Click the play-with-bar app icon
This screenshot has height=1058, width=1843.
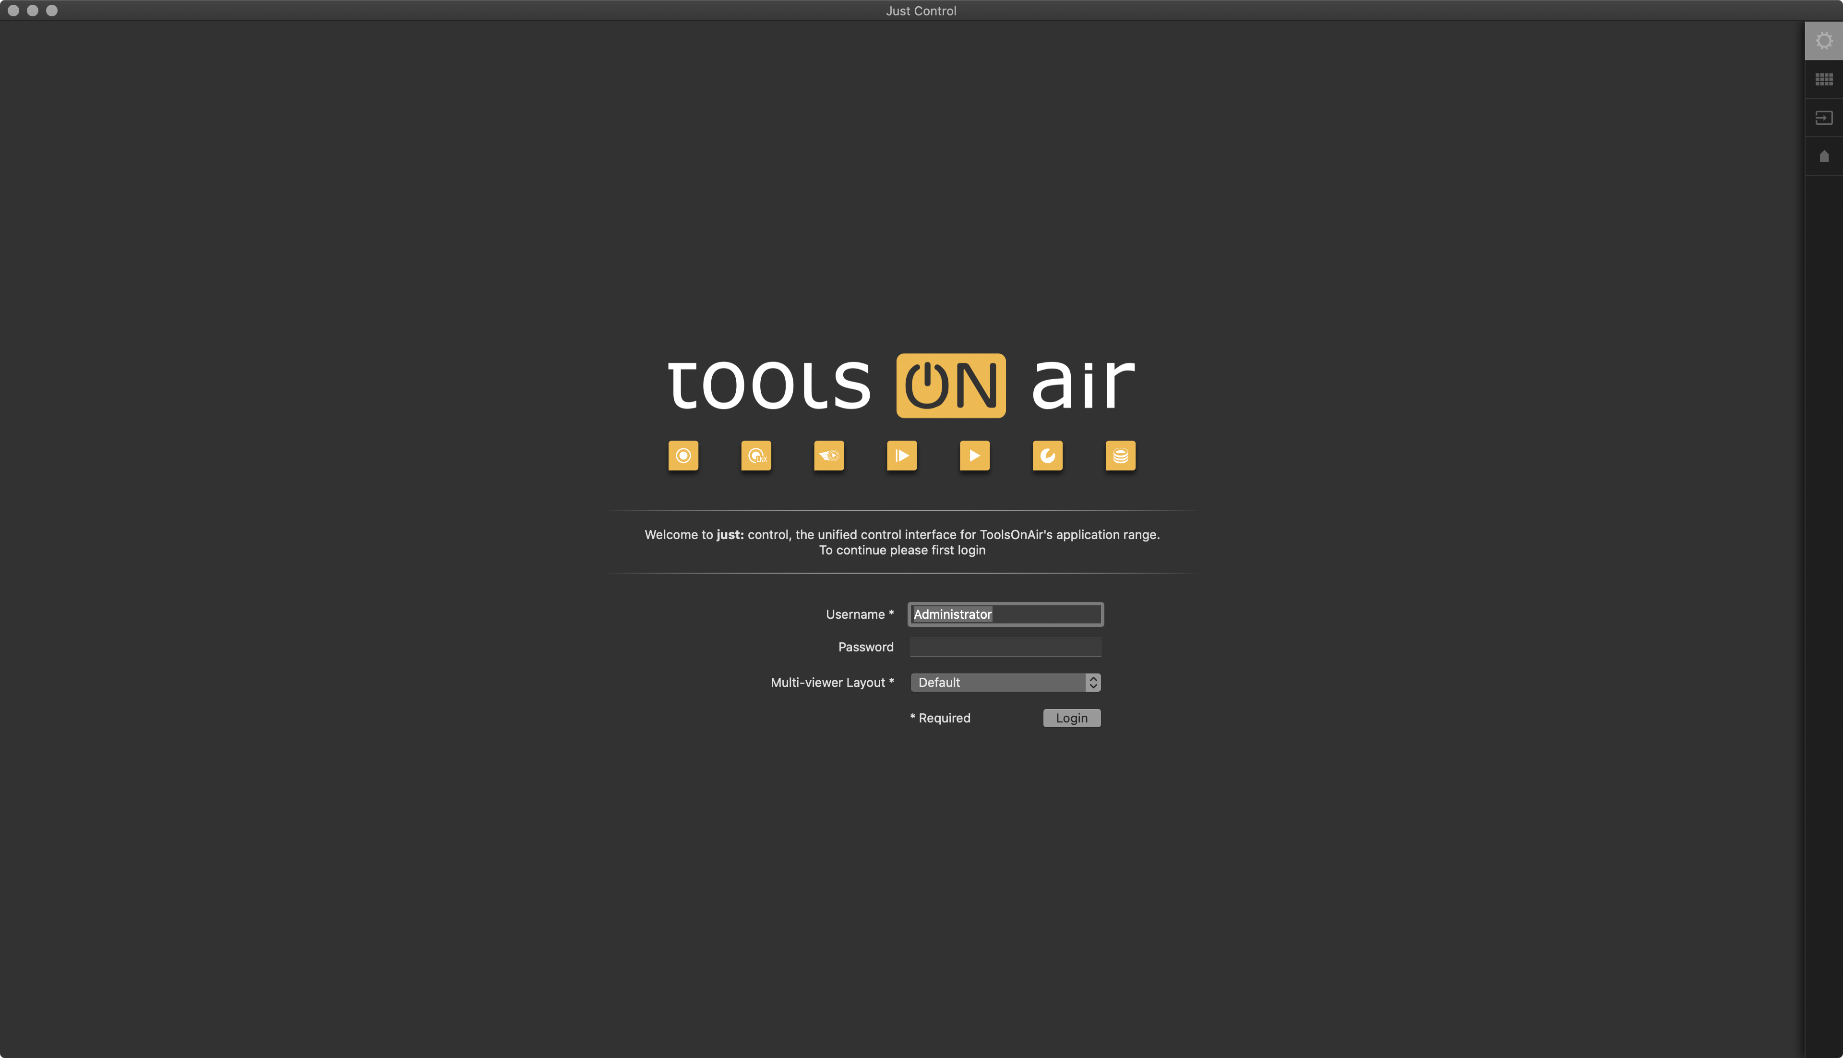(901, 456)
